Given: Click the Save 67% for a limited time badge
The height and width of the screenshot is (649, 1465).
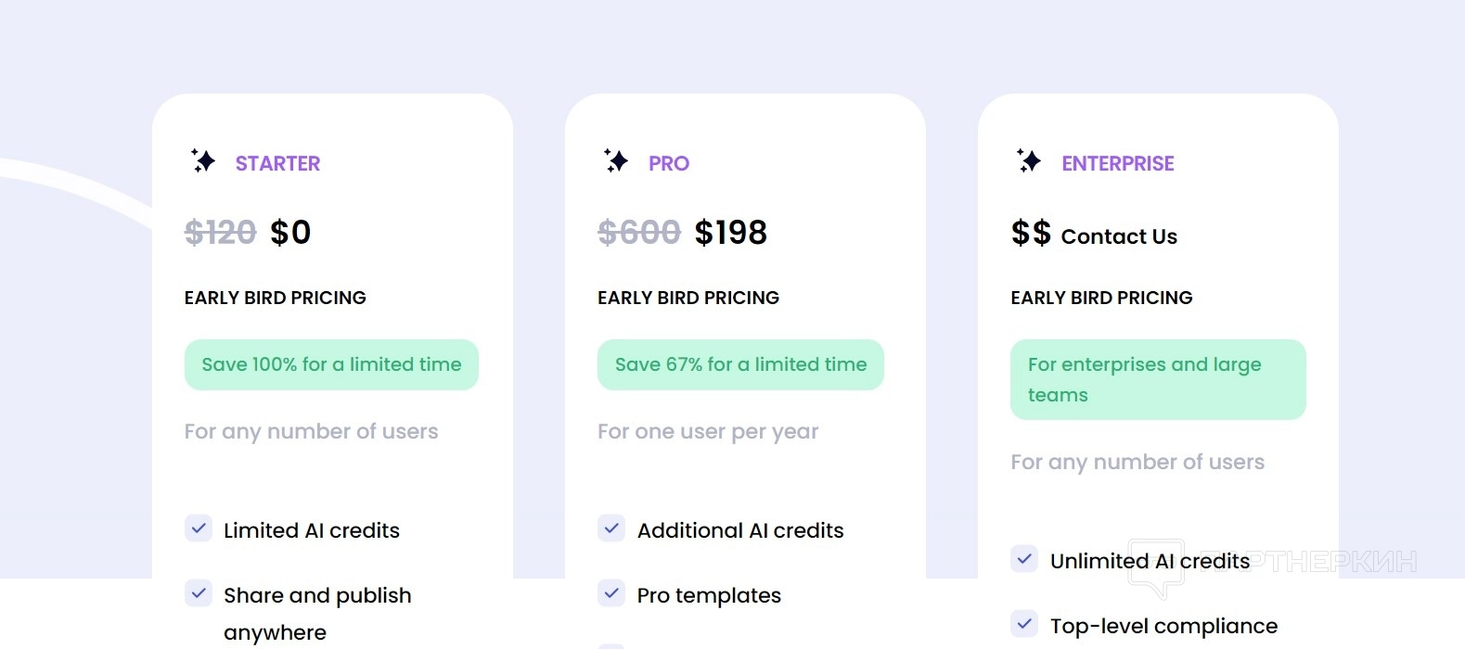Looking at the screenshot, I should (x=740, y=364).
